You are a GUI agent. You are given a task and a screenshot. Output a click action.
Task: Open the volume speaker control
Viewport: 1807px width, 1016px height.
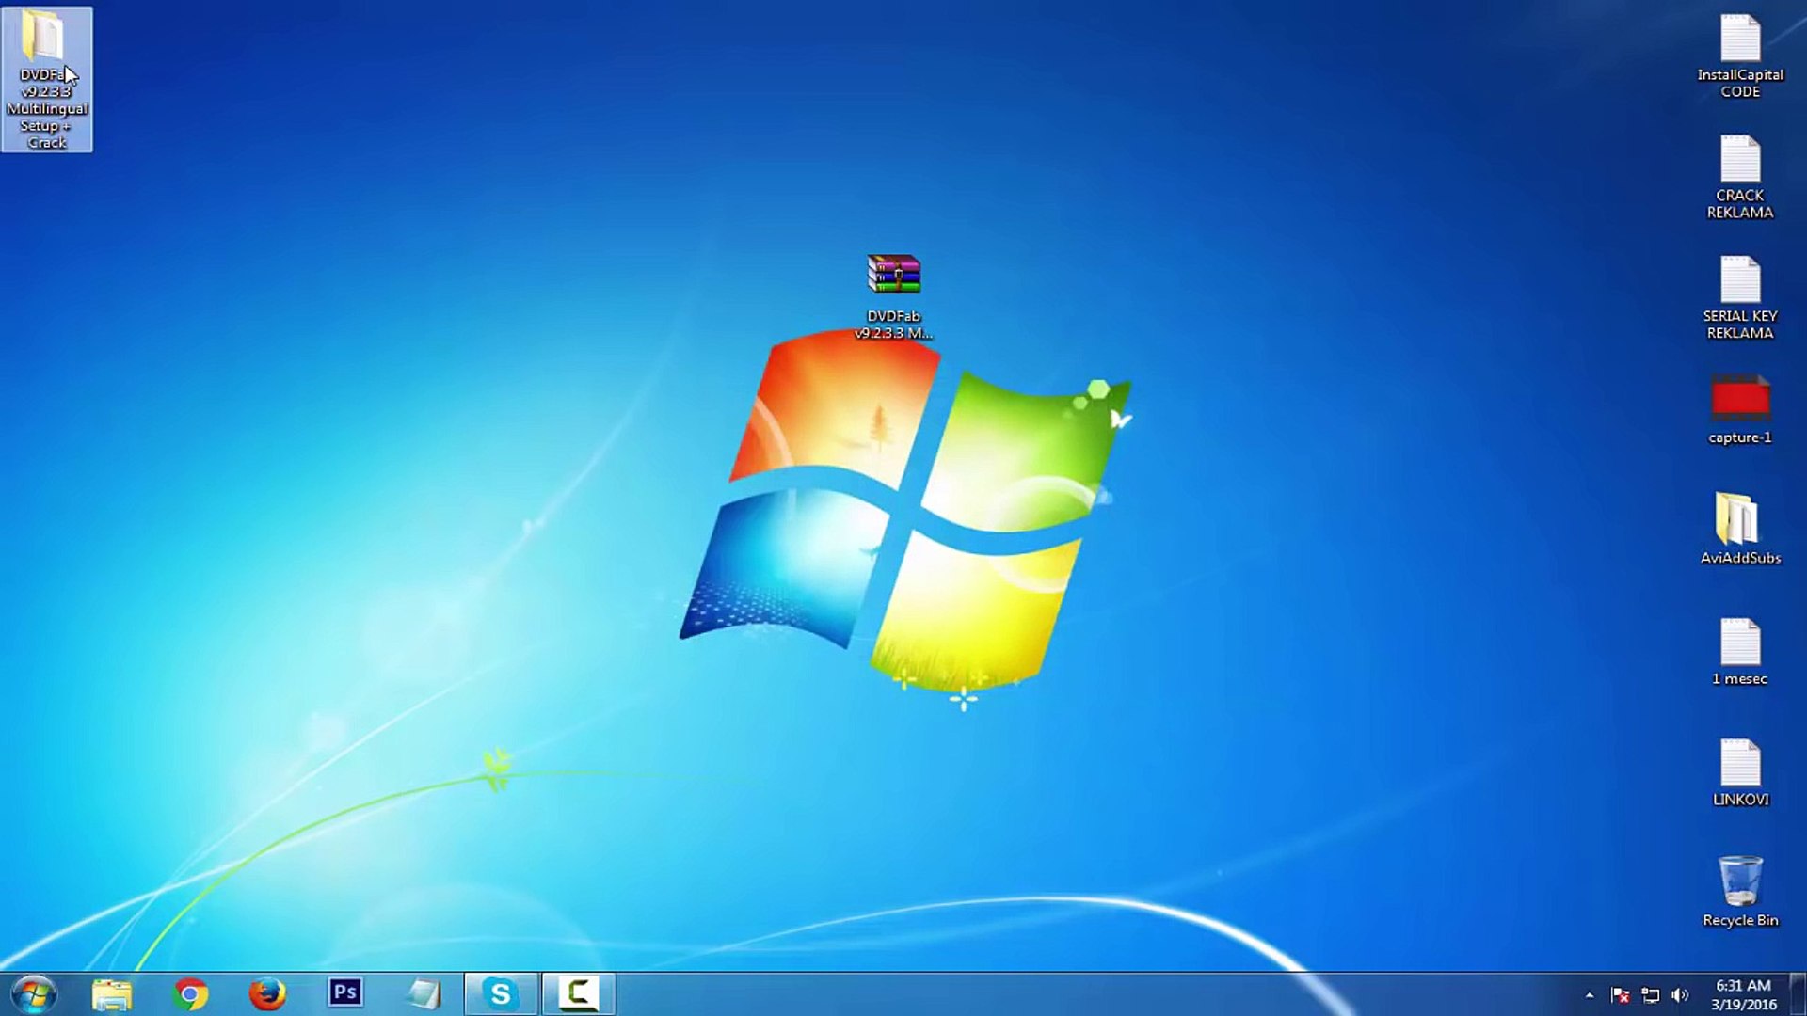1680,994
